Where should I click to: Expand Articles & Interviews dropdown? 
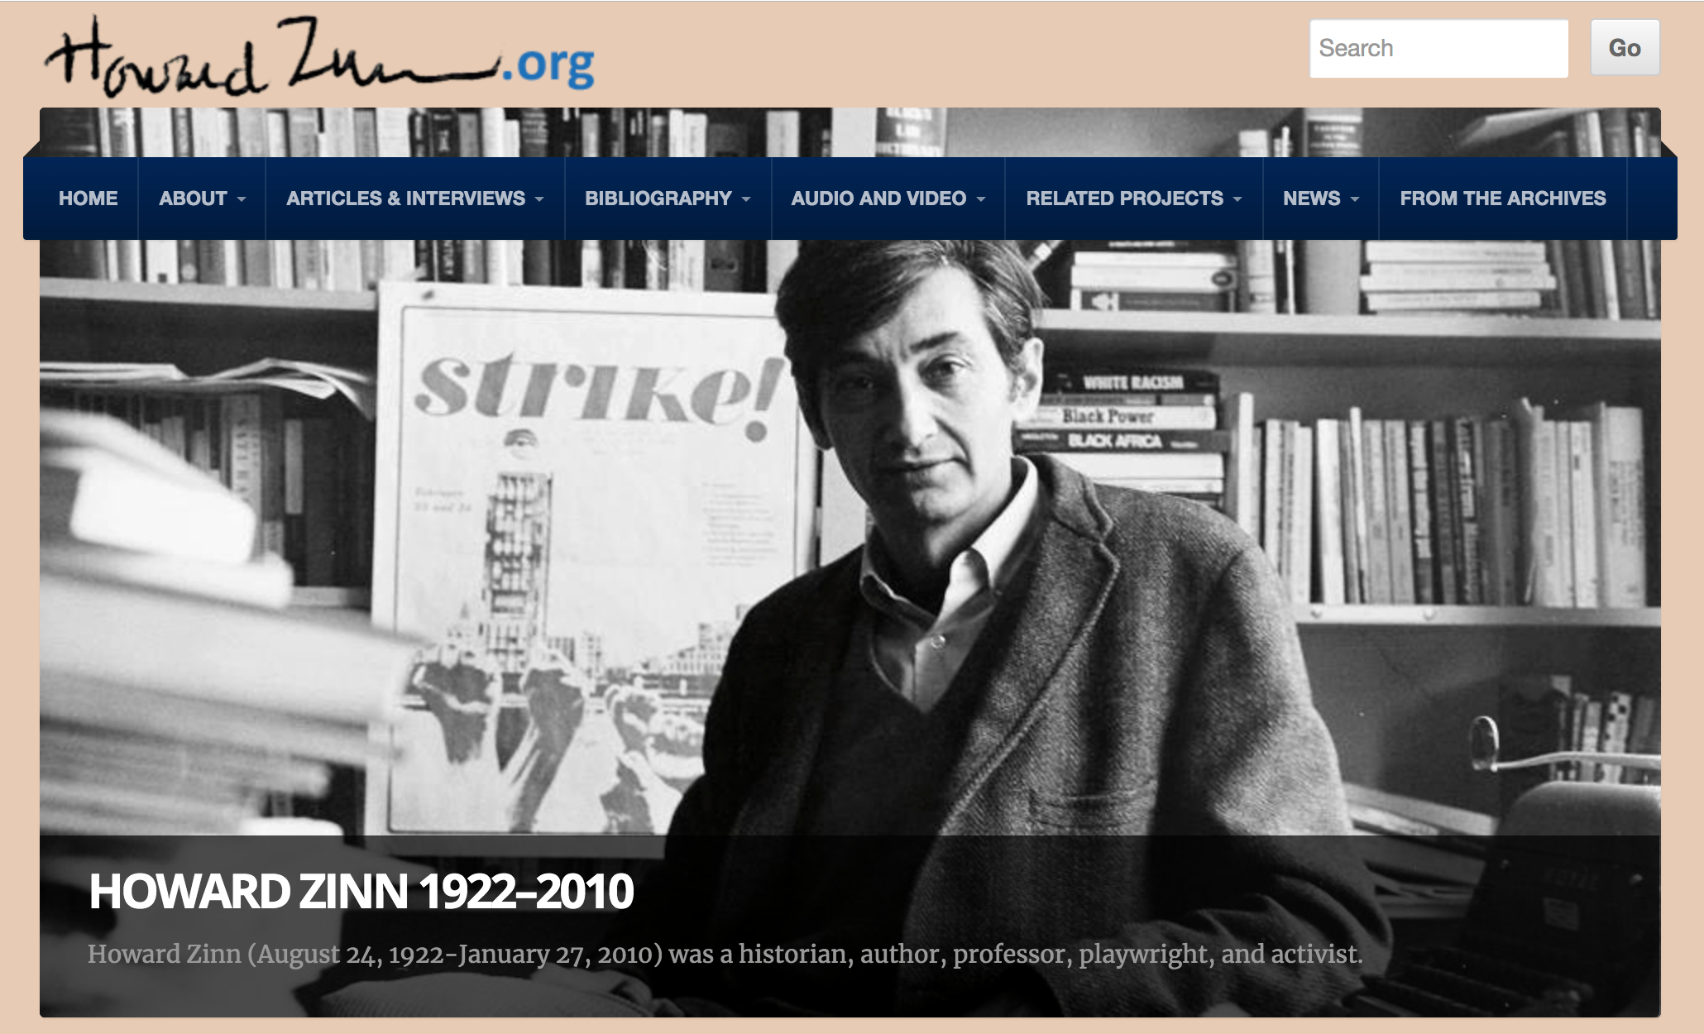click(x=414, y=199)
